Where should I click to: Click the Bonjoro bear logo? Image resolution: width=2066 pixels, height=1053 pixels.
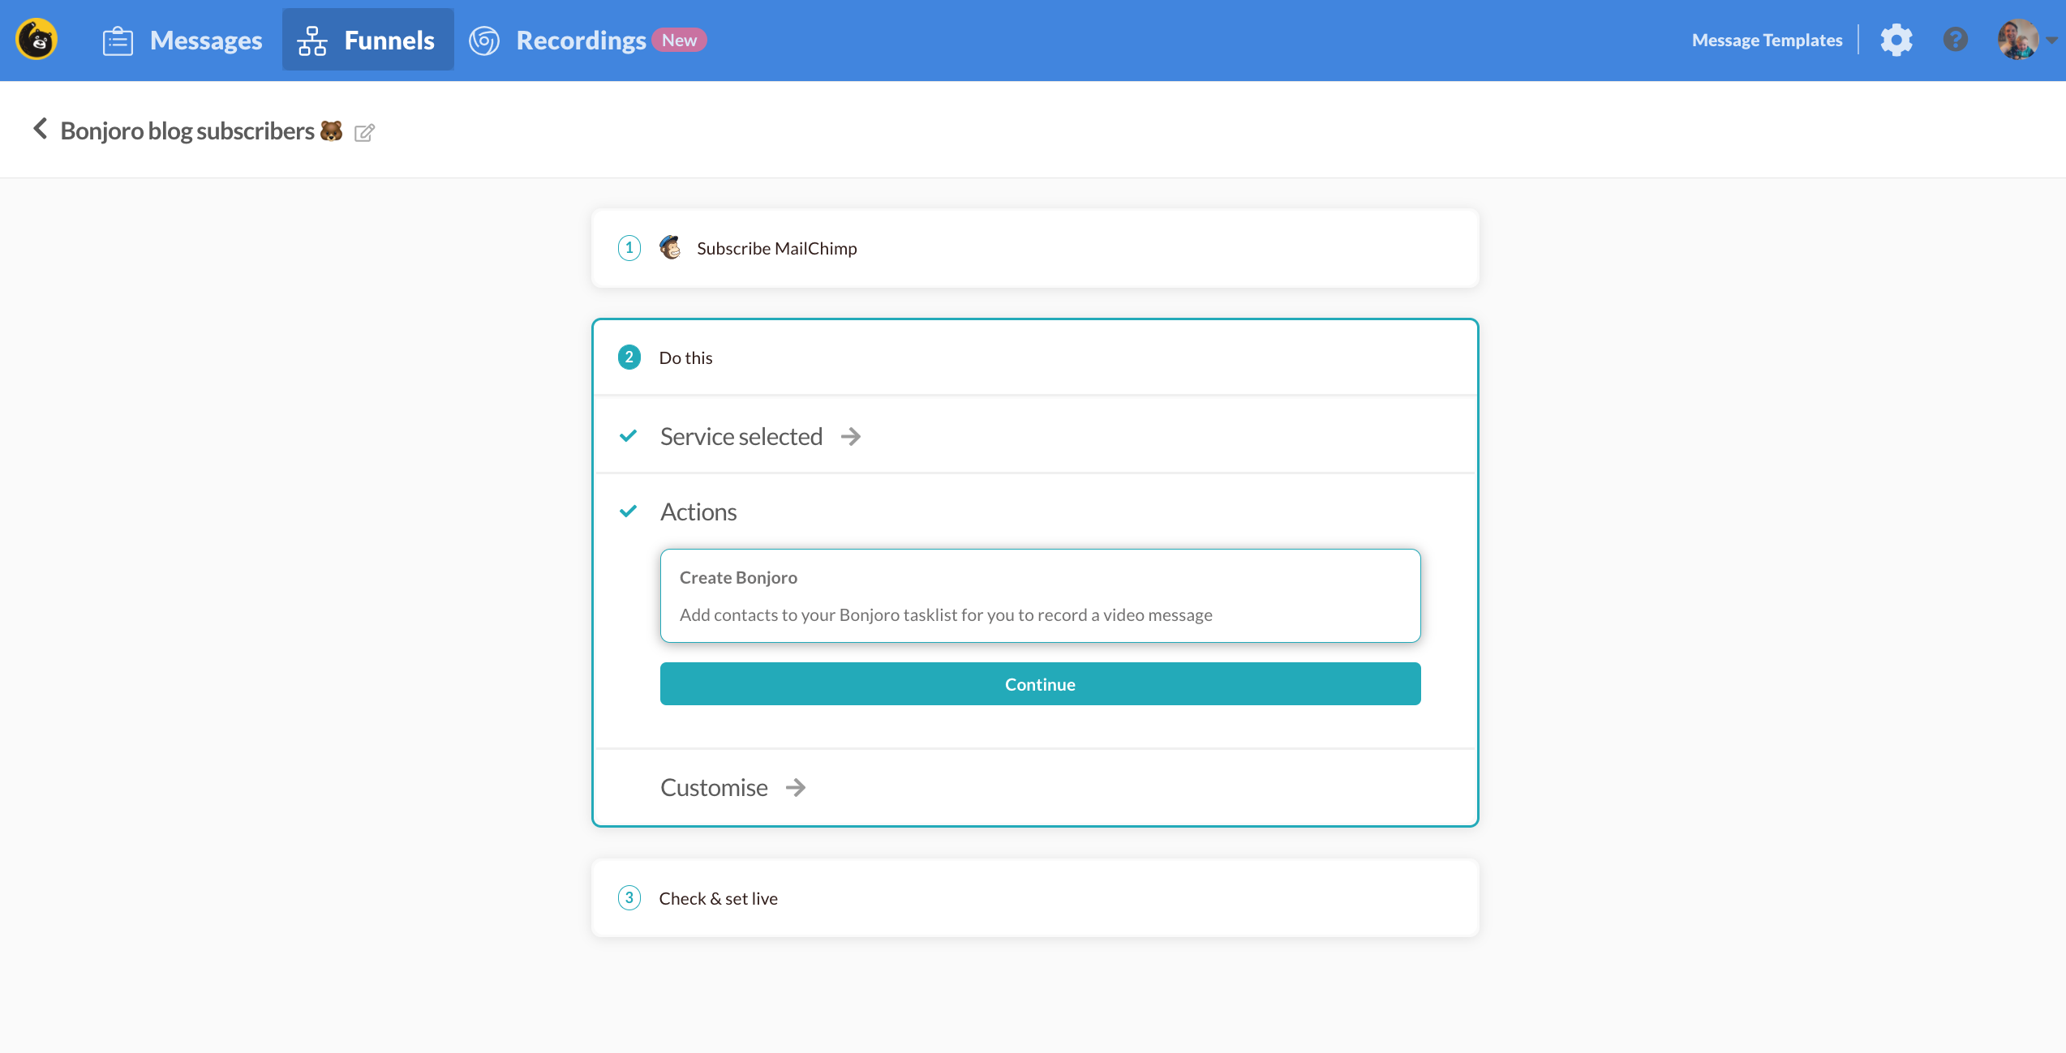click(x=37, y=40)
